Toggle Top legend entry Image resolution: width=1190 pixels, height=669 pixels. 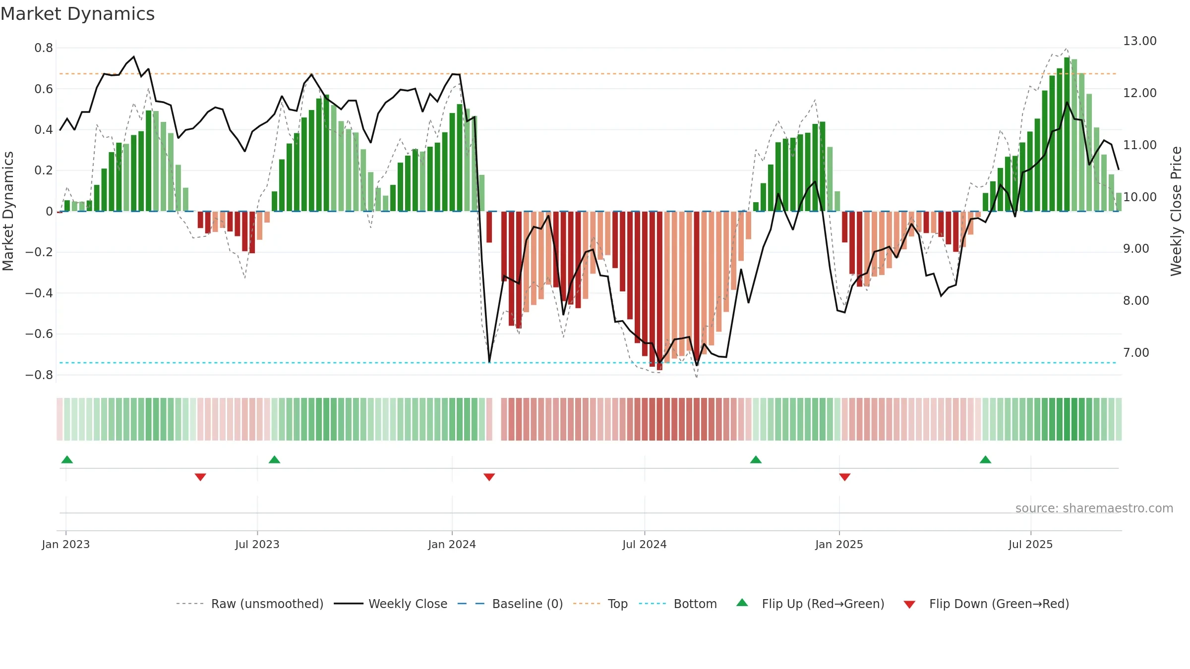click(x=600, y=604)
